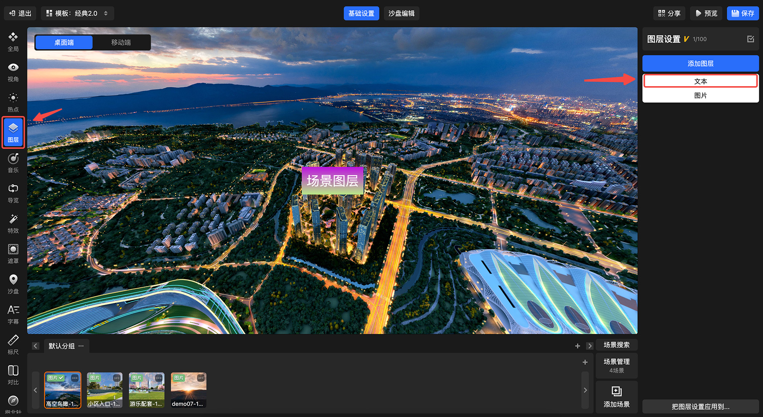The height and width of the screenshot is (417, 763).
Task: Switch to 移动端 mobile view
Action: point(121,42)
